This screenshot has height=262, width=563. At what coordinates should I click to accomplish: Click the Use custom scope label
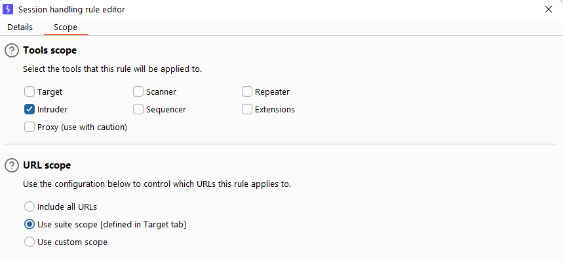coord(72,242)
